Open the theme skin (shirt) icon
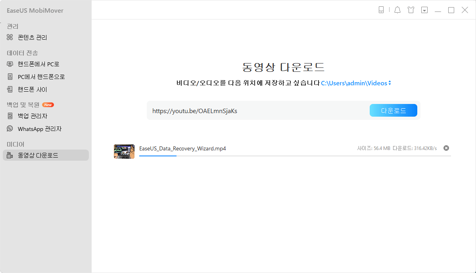This screenshot has height=273, width=476. point(411,10)
